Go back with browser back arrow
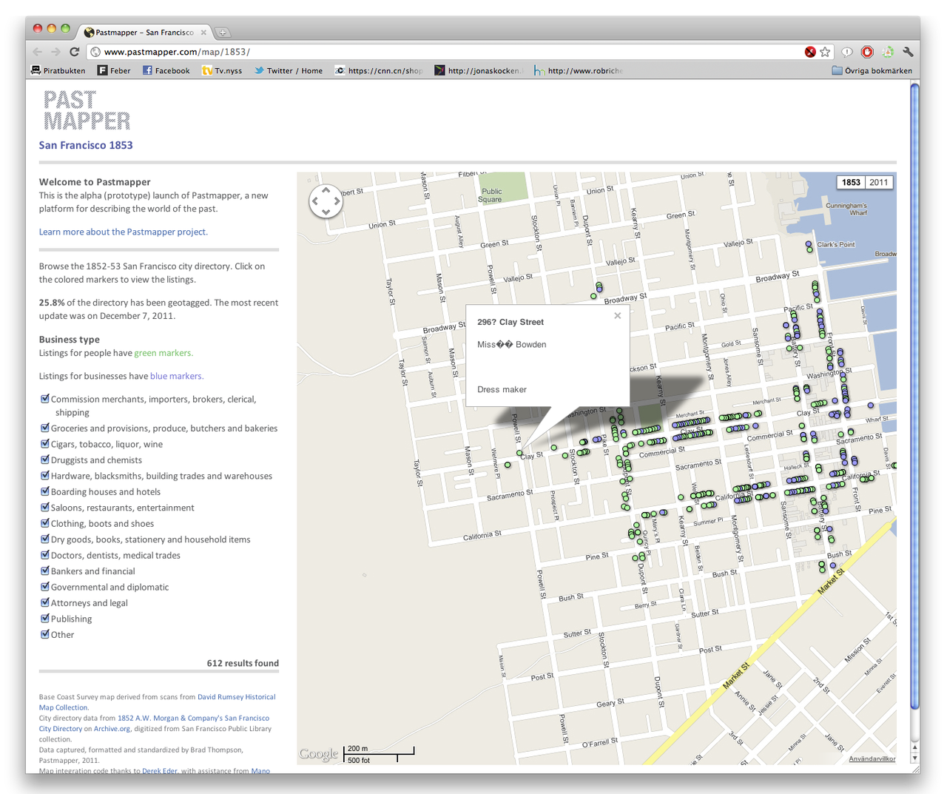Viewport: 947px width, 794px height. coord(38,52)
